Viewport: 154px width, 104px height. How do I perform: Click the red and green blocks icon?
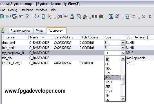click(x=101, y=16)
